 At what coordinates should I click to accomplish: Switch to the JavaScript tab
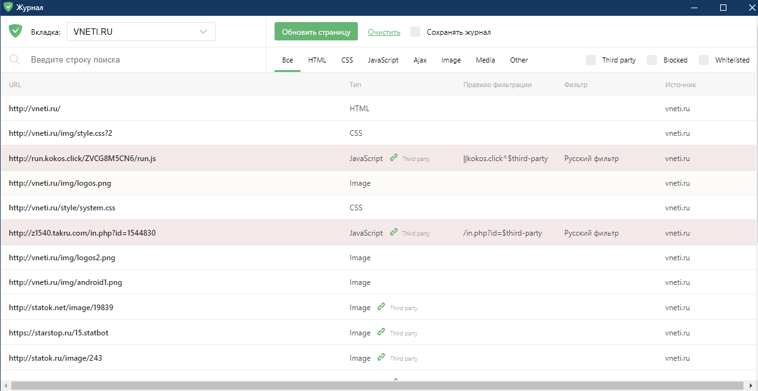383,60
